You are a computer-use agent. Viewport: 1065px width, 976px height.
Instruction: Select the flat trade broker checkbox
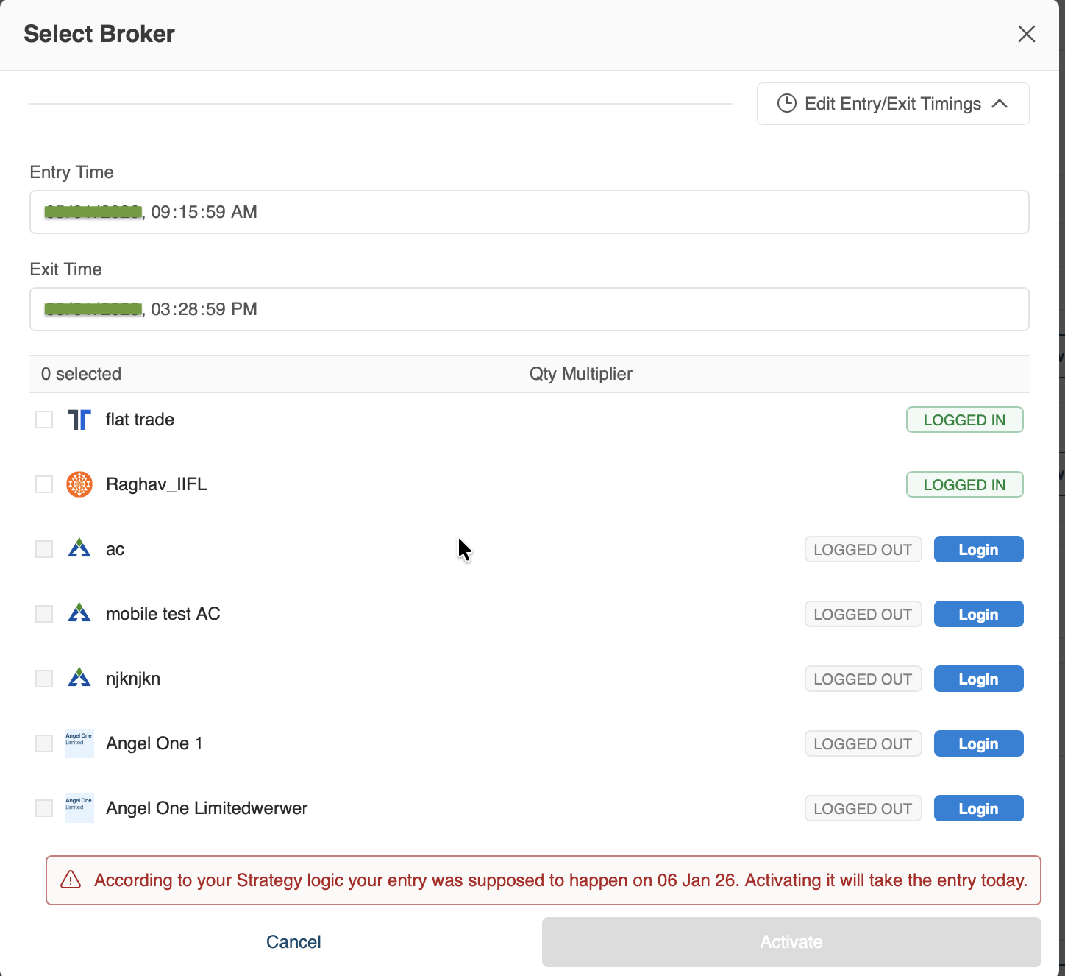point(44,420)
